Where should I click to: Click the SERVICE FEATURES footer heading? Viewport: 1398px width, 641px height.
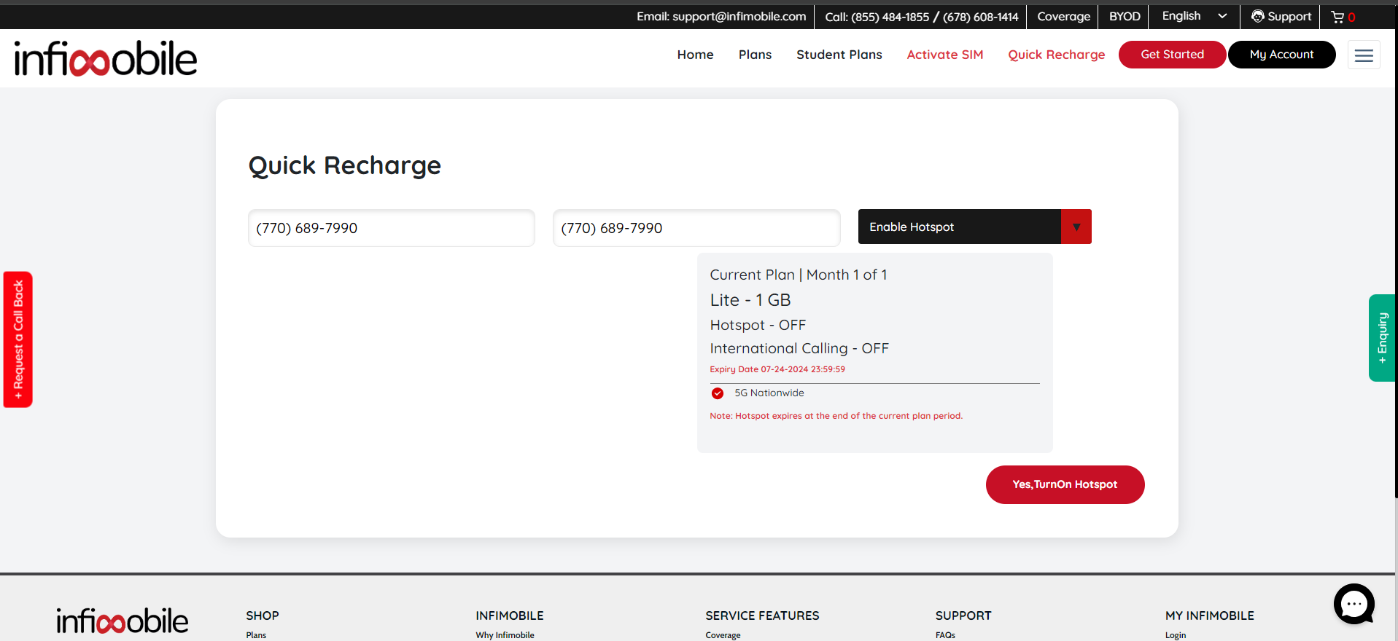[762, 616]
